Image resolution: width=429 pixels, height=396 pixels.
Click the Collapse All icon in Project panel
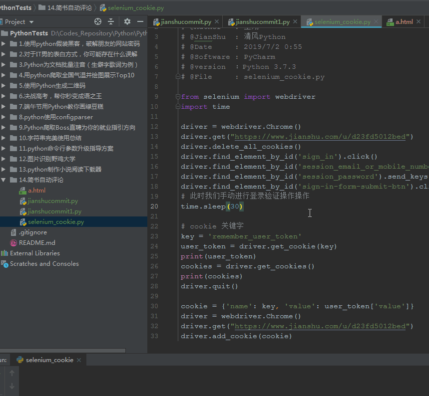[x=111, y=21]
